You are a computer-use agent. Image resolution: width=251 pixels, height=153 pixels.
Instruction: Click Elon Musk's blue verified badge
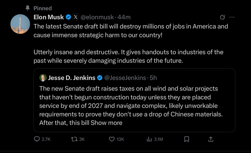tap(68, 17)
